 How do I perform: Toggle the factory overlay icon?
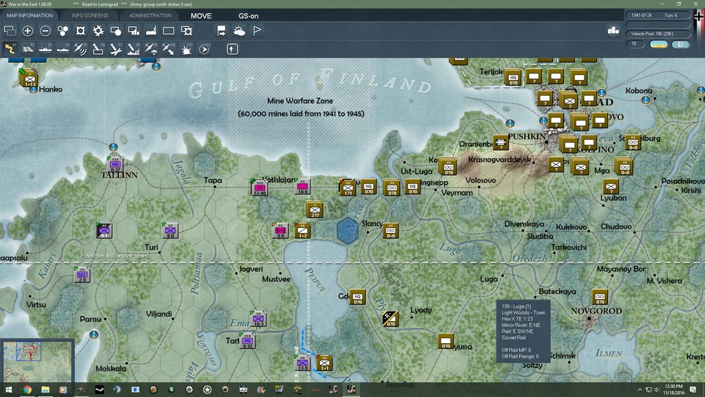(151, 30)
